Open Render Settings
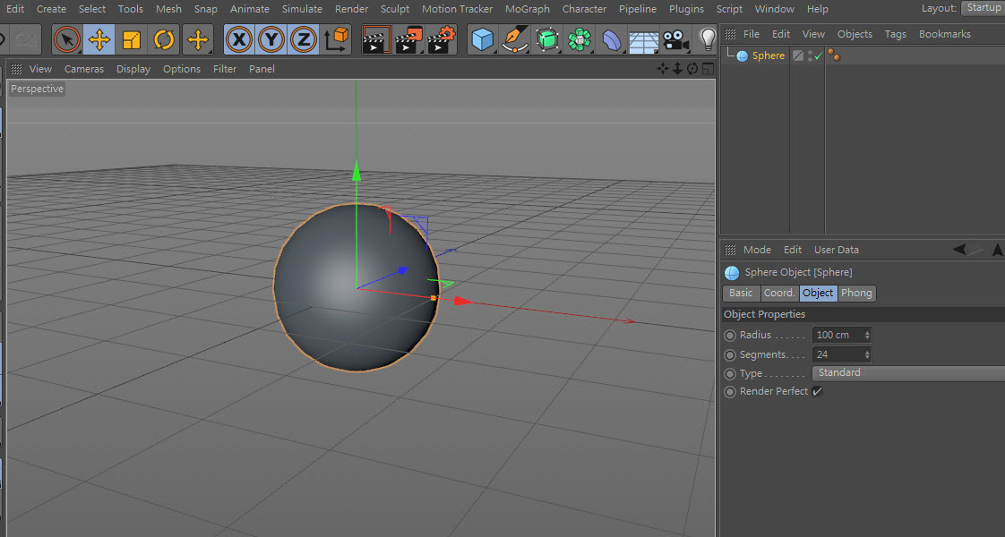 pyautogui.click(x=440, y=39)
